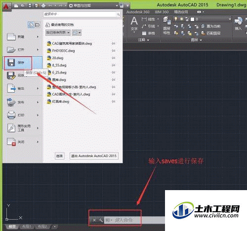Show open documents view icon
Viewport: 247px width, 231px height.
pos(38,25)
